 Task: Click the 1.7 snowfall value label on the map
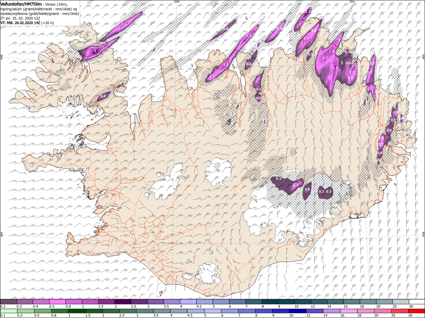(335, 68)
